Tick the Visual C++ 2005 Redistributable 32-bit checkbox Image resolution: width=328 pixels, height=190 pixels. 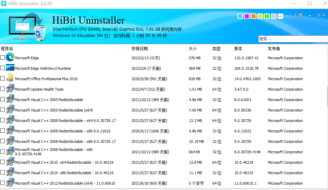[x=2, y=99]
